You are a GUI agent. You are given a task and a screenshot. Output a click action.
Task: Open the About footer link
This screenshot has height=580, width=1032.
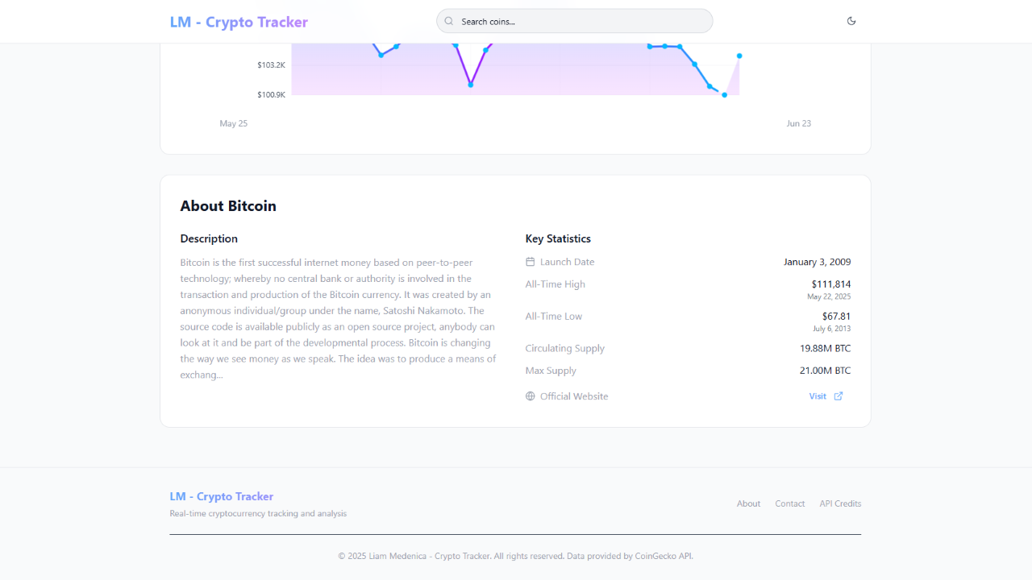tap(748, 503)
